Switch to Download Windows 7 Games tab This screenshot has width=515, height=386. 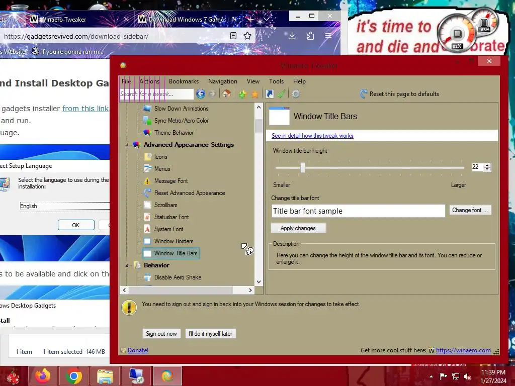(x=188, y=20)
